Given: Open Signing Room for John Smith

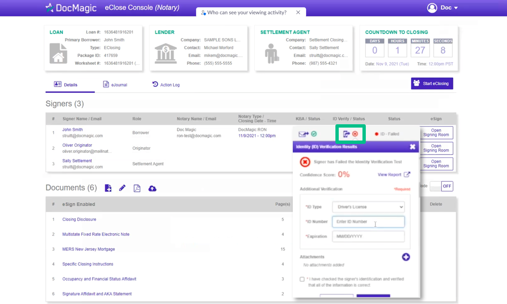Looking at the screenshot, I should (x=436, y=133).
